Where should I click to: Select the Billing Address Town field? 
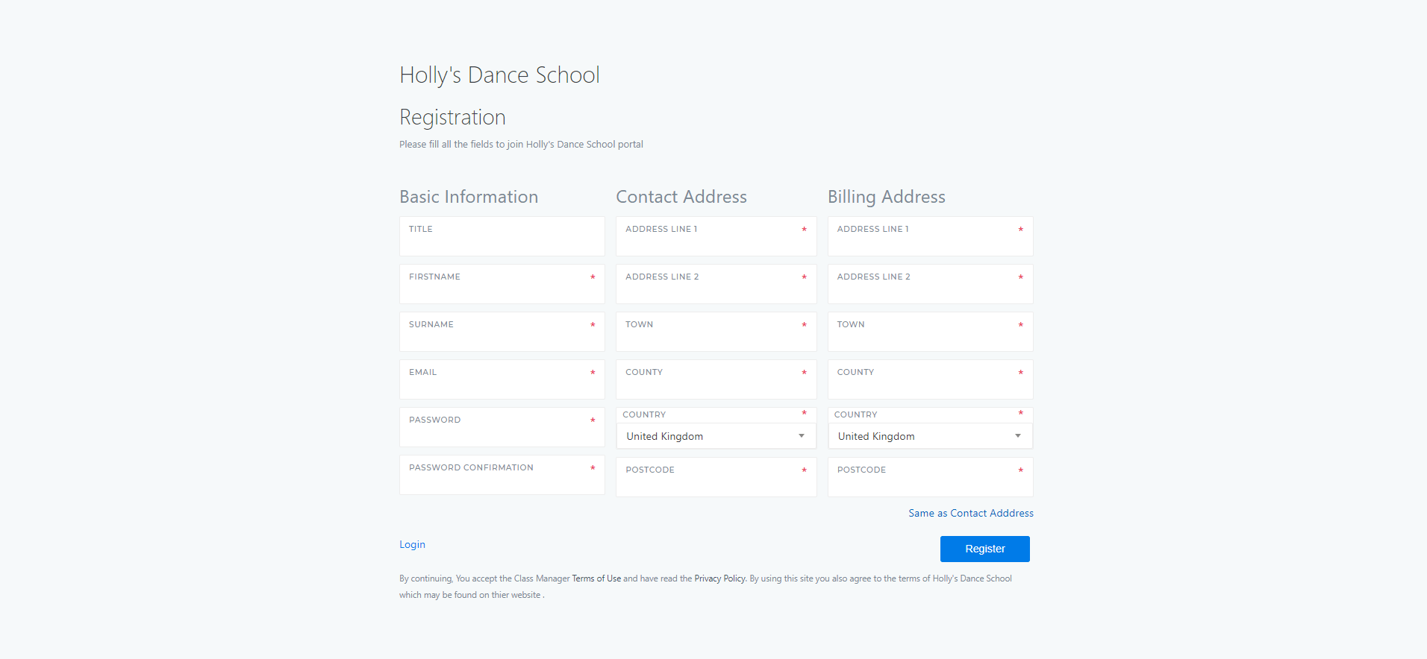pyautogui.click(x=931, y=332)
